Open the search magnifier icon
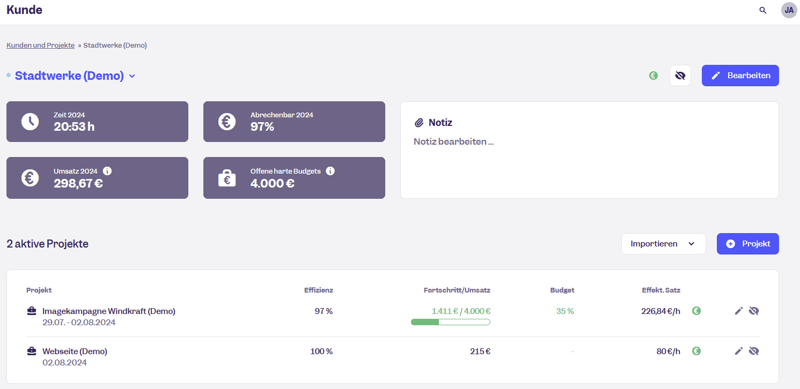The height and width of the screenshot is (389, 800). pos(762,10)
